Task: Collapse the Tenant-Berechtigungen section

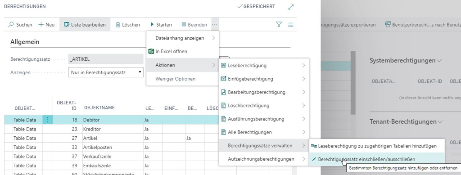Action: (440, 121)
